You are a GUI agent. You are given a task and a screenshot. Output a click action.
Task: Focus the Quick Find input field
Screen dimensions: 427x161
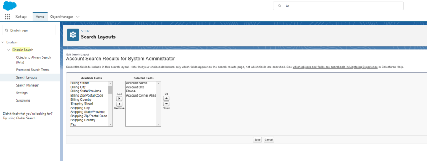(x=29, y=30)
